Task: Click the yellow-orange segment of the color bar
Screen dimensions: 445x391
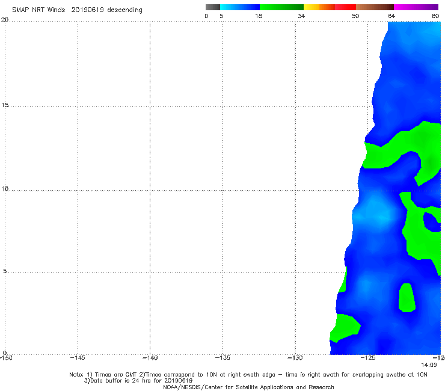Action: [319, 7]
